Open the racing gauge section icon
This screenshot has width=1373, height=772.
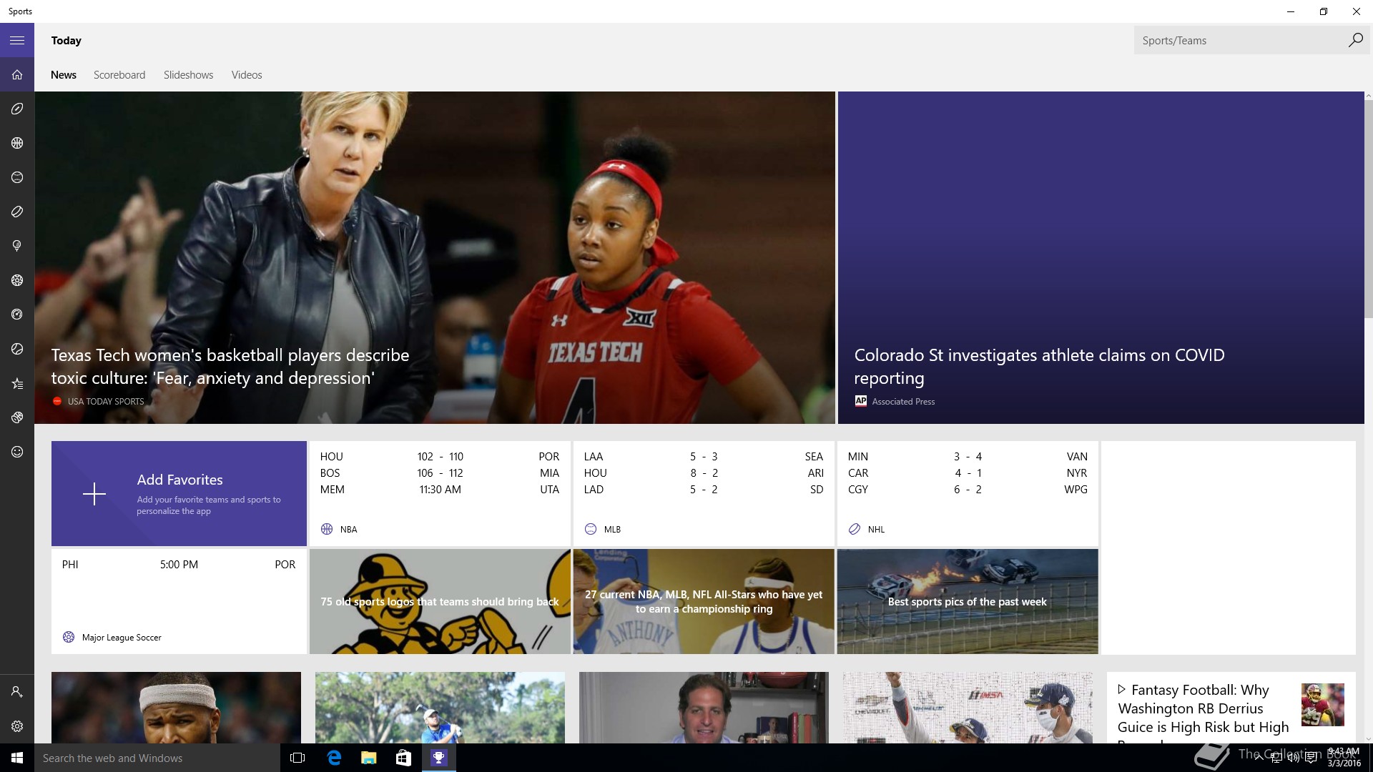[x=17, y=315]
